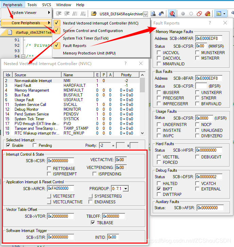Open the find text combo dropdown arrow

click(146, 14)
